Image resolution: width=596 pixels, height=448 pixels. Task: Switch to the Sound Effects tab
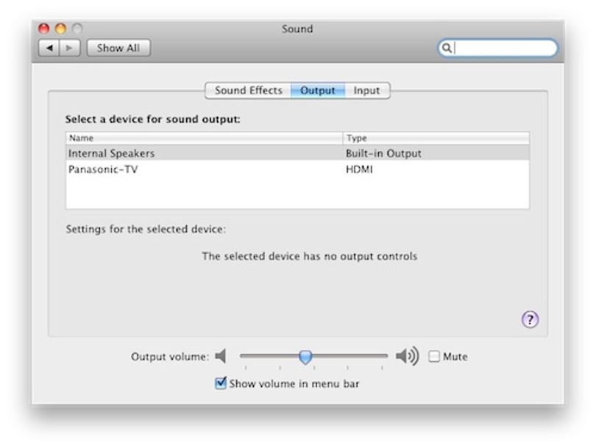click(x=248, y=90)
